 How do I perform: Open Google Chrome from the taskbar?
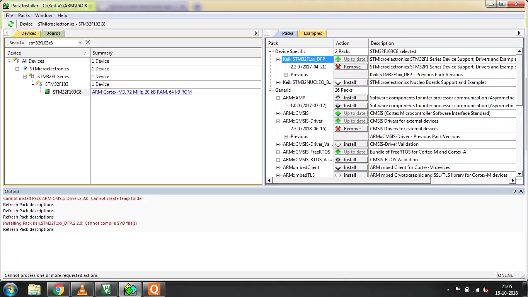click(58, 289)
